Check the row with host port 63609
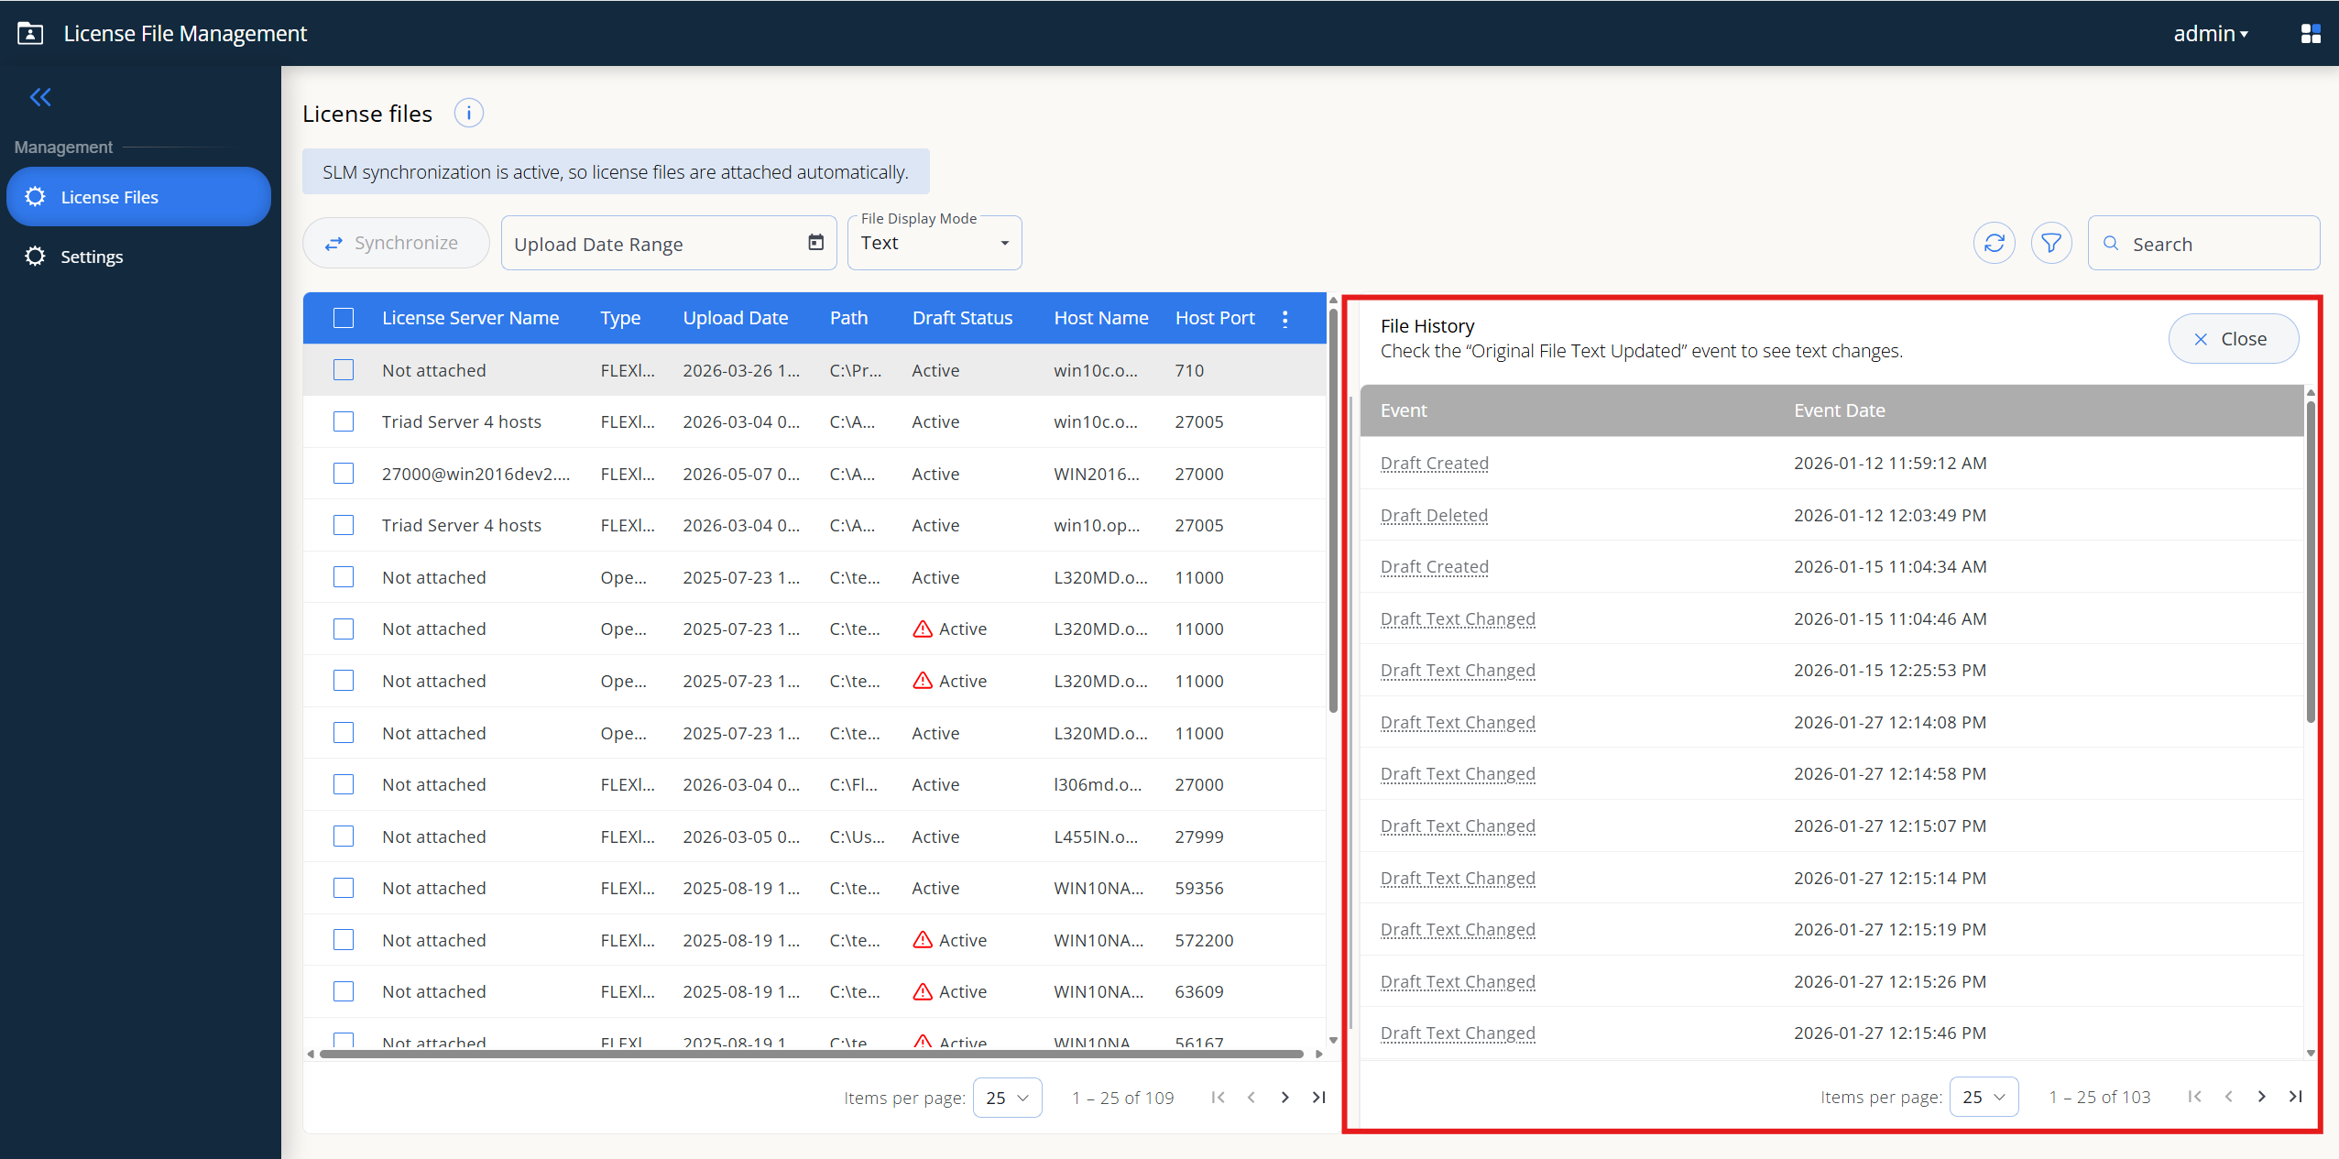 pos(344,991)
